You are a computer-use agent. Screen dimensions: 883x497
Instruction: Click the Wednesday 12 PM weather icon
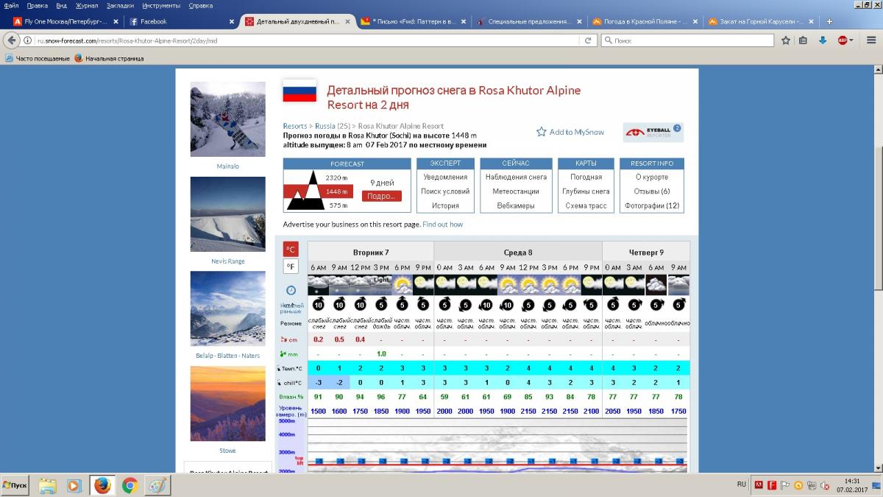[528, 284]
